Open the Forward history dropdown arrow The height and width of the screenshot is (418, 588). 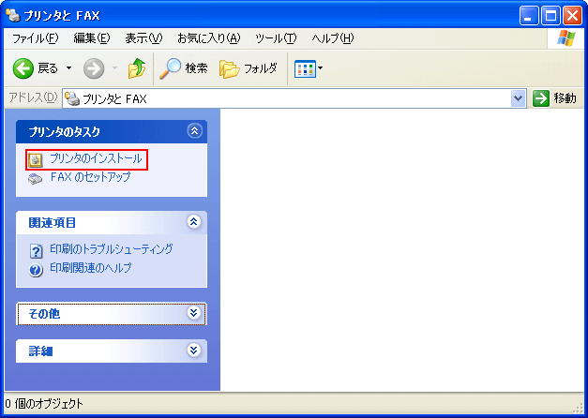tap(114, 68)
